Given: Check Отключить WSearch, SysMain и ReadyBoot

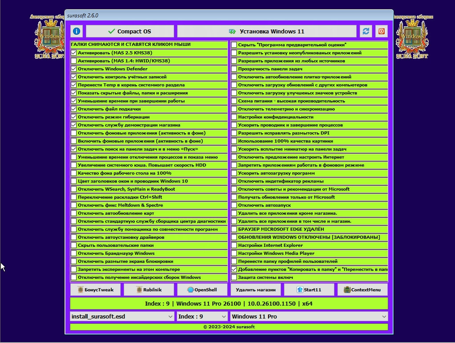Looking at the screenshot, I should point(74,189).
